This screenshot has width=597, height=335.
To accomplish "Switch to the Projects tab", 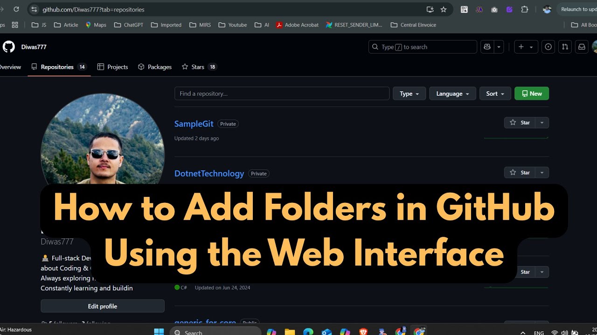I will [112, 67].
